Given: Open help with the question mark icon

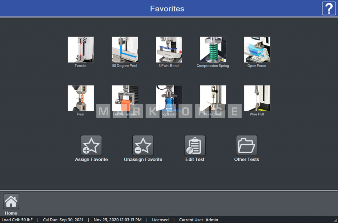Looking at the screenshot, I should [329, 8].
